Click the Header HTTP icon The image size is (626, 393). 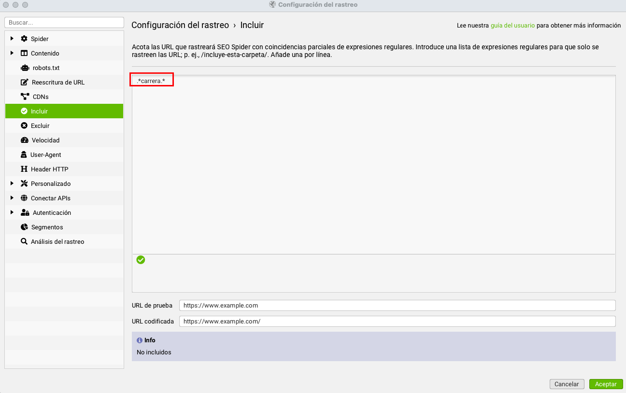click(x=24, y=169)
